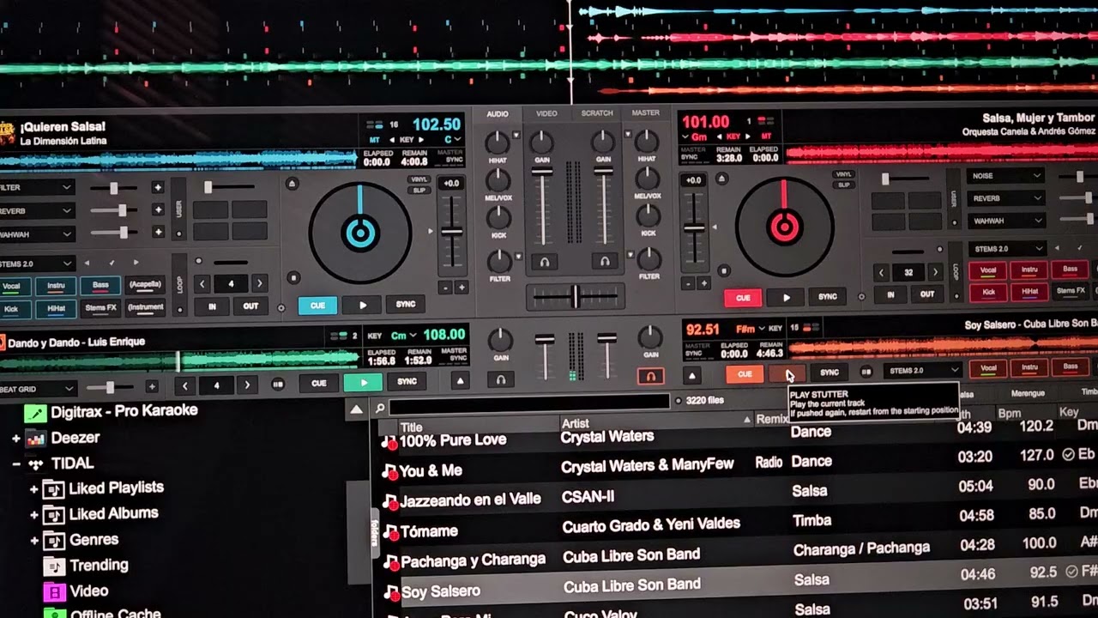
Task: Open the MASTER mixer tab
Action: click(x=646, y=112)
